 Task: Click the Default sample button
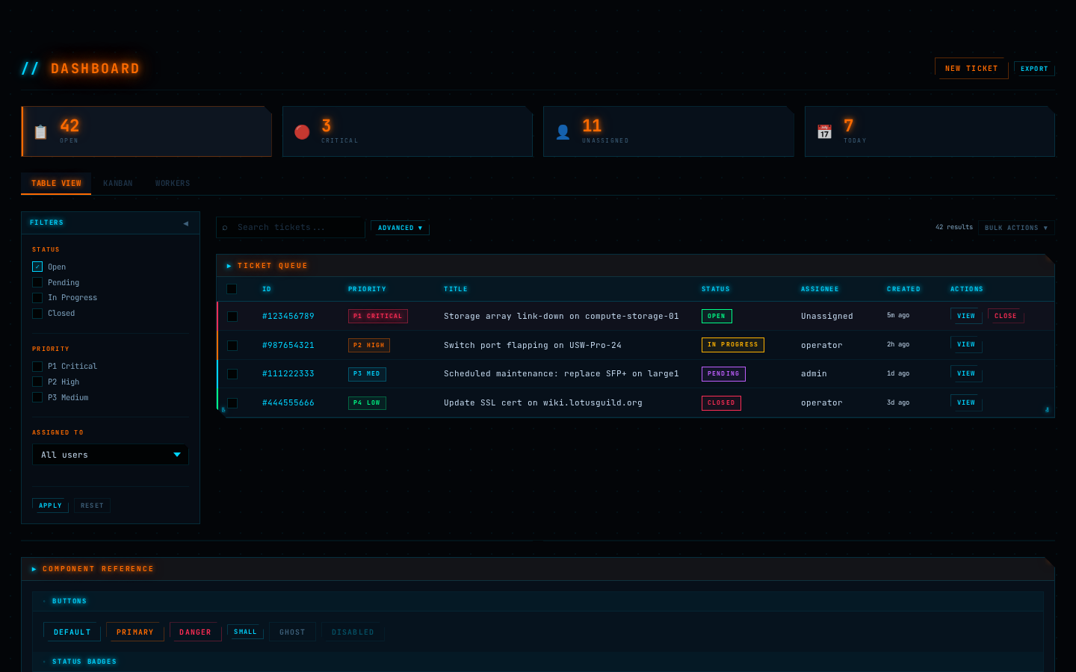tap(72, 632)
